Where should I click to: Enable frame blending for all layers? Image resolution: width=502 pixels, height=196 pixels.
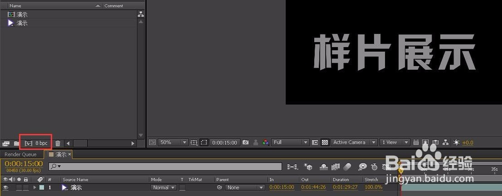tap(335, 166)
